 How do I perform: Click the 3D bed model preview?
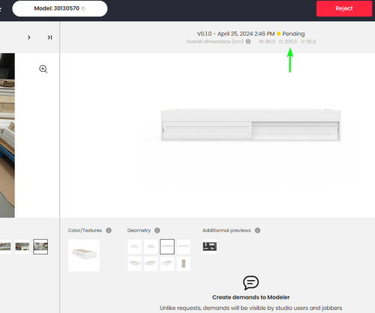pyautogui.click(x=250, y=125)
